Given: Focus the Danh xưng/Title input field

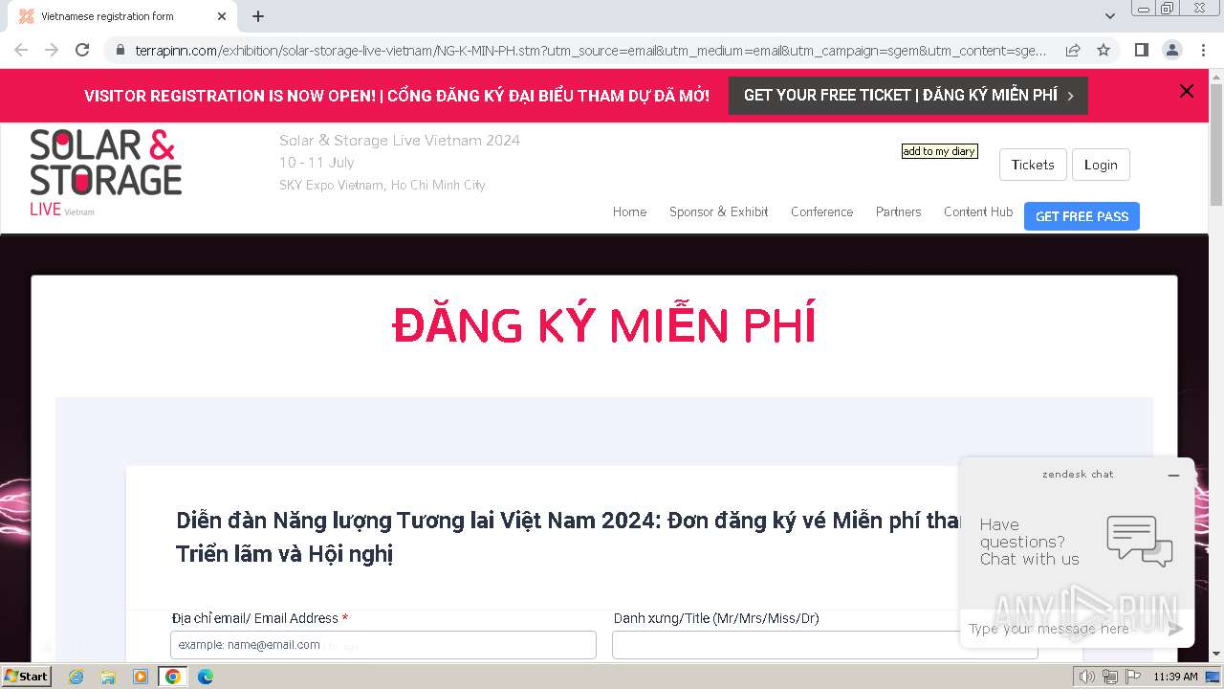Looking at the screenshot, I should (824, 645).
